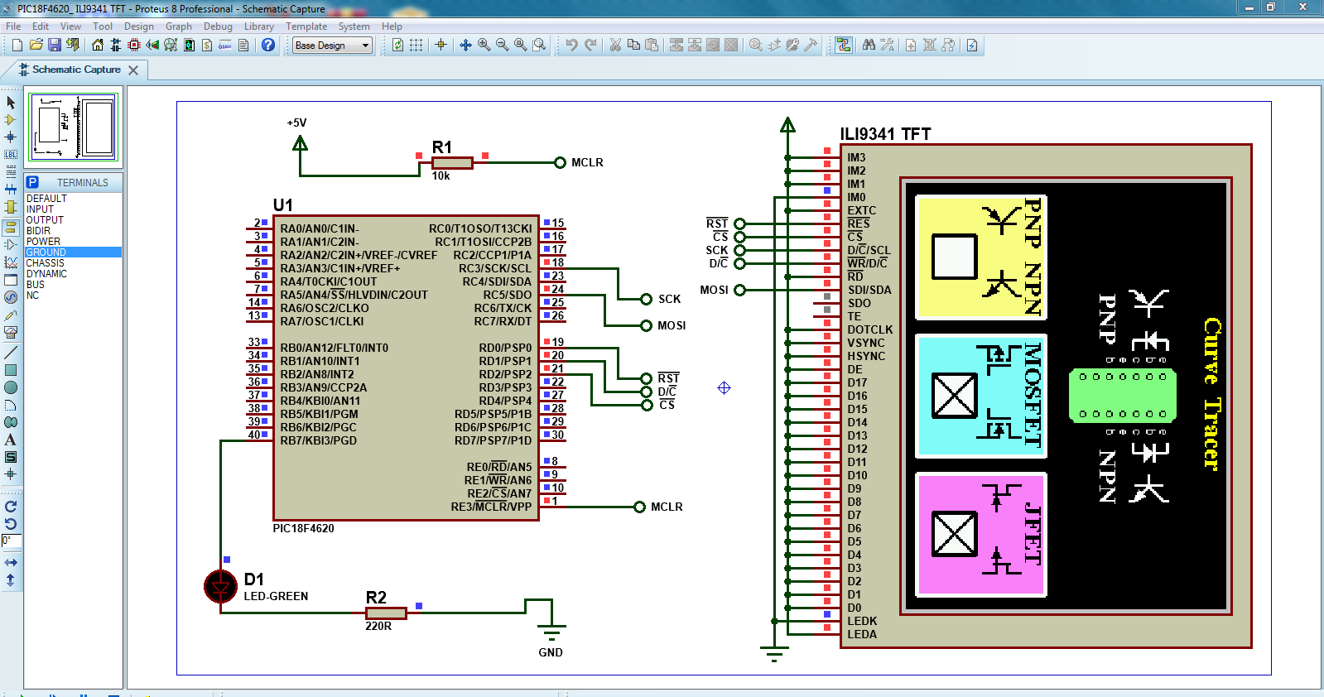Click the zoom in magnifier icon
Viewport: 1324px width, 697px height.
click(x=484, y=45)
